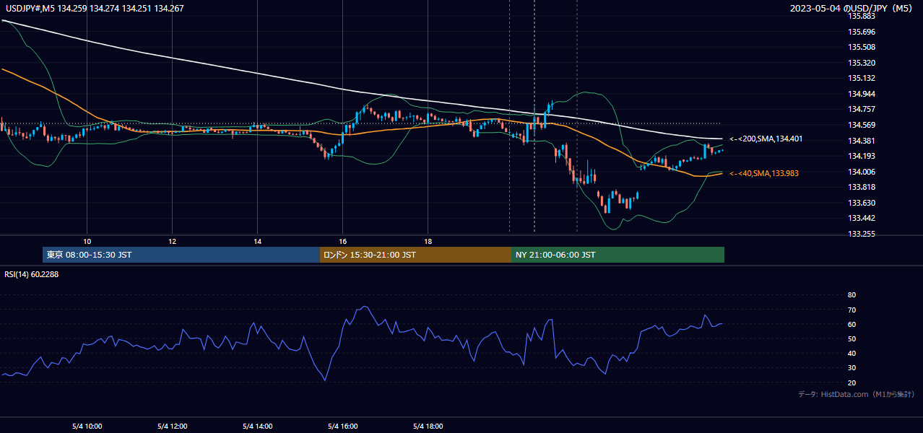This screenshot has height=433, width=923.
Task: Click the London session bar ロンドン 15:30-21:00 JST
Action: 415,255
